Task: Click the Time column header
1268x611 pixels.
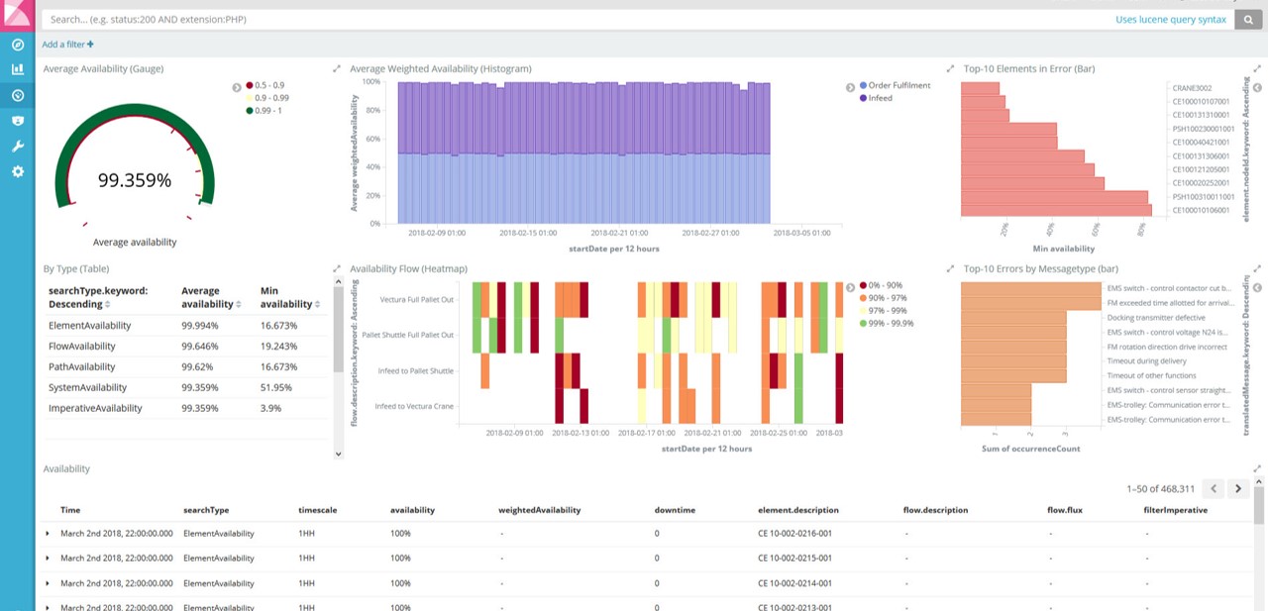Action: [x=70, y=510]
